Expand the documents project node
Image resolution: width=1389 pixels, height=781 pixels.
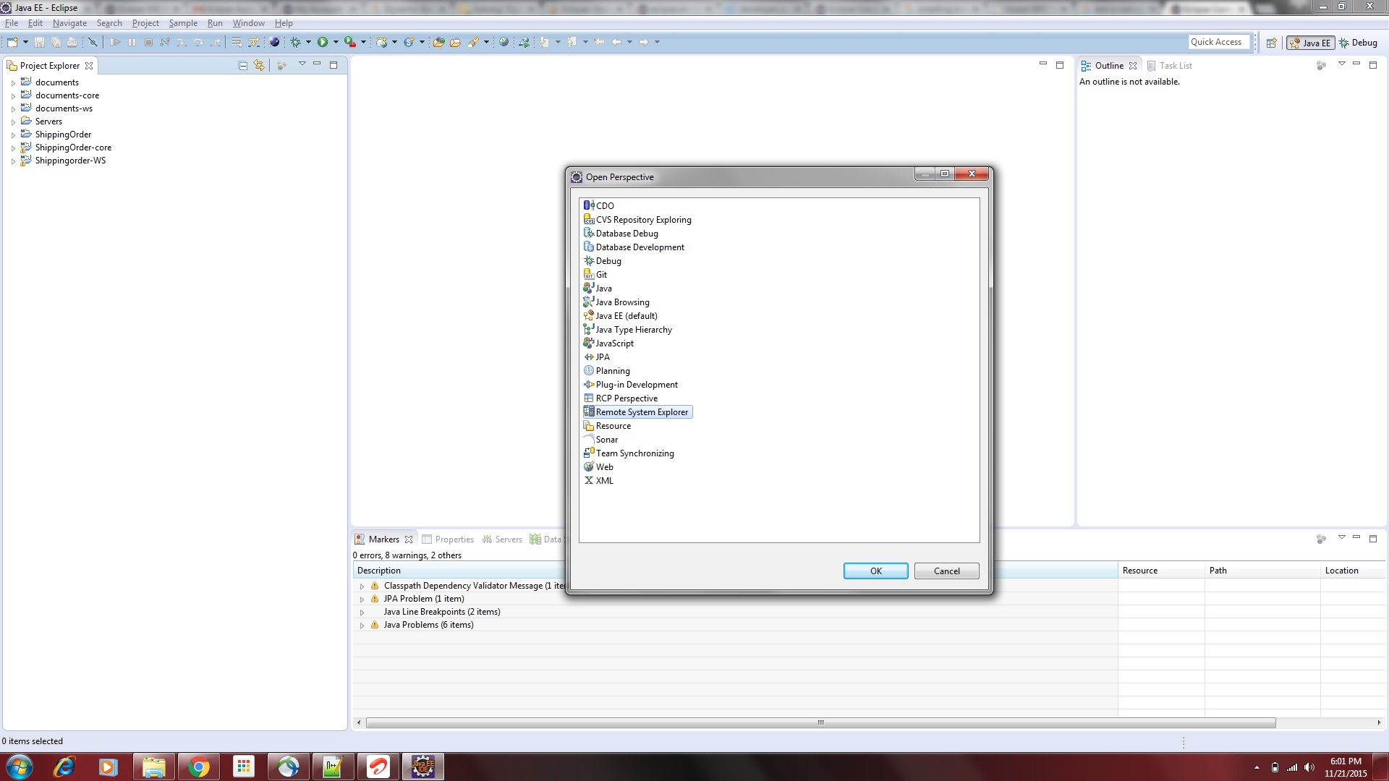coord(13,83)
